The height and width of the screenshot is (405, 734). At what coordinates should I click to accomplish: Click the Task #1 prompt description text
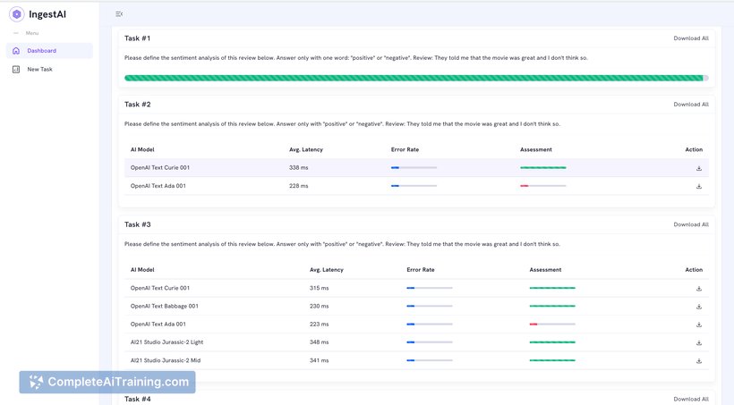point(355,58)
